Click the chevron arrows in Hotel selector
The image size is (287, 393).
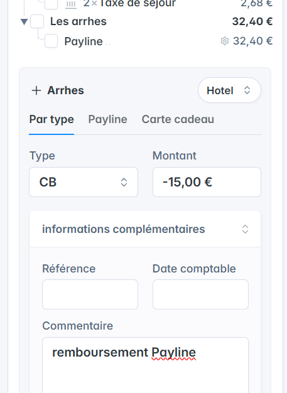click(x=247, y=90)
